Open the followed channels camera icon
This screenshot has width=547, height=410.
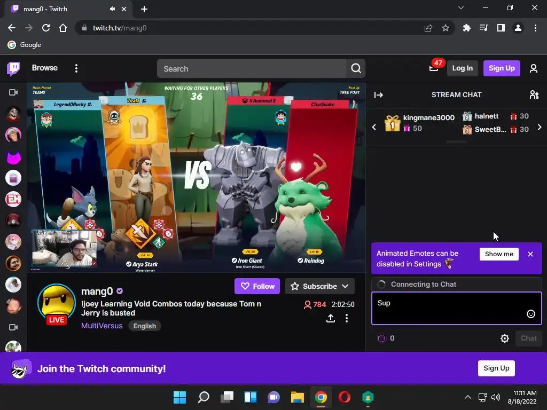[x=13, y=92]
